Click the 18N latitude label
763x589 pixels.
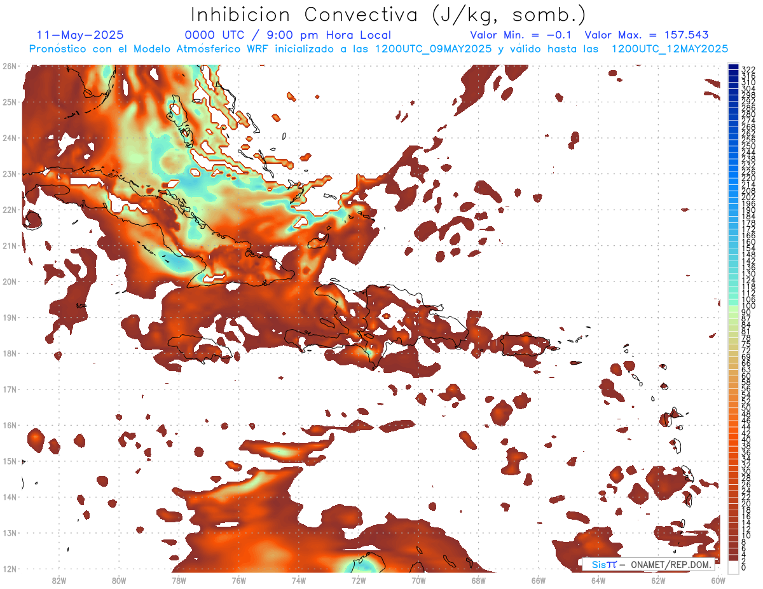[10, 353]
